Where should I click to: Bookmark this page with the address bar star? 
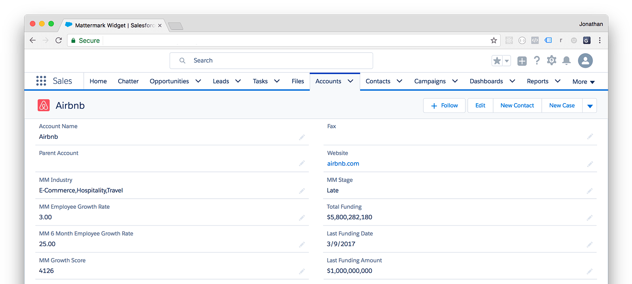tap(494, 40)
